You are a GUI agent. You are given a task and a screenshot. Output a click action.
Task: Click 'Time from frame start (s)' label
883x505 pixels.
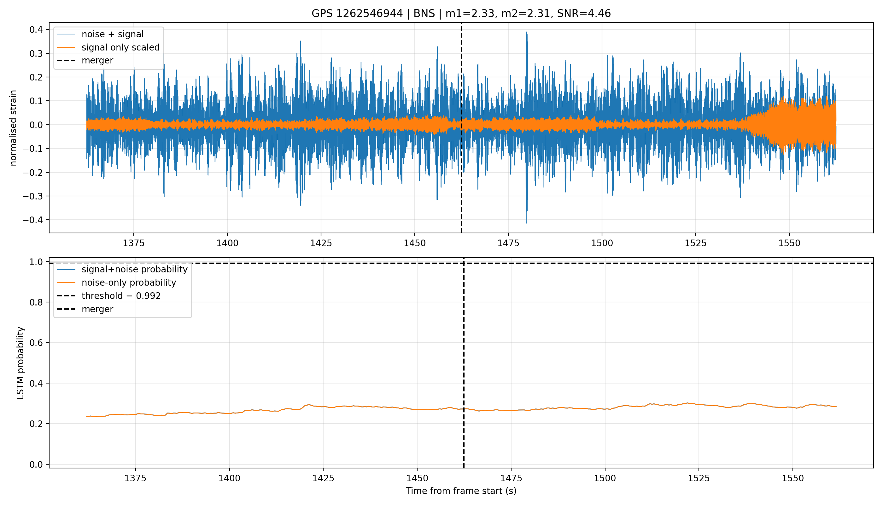pos(461,491)
